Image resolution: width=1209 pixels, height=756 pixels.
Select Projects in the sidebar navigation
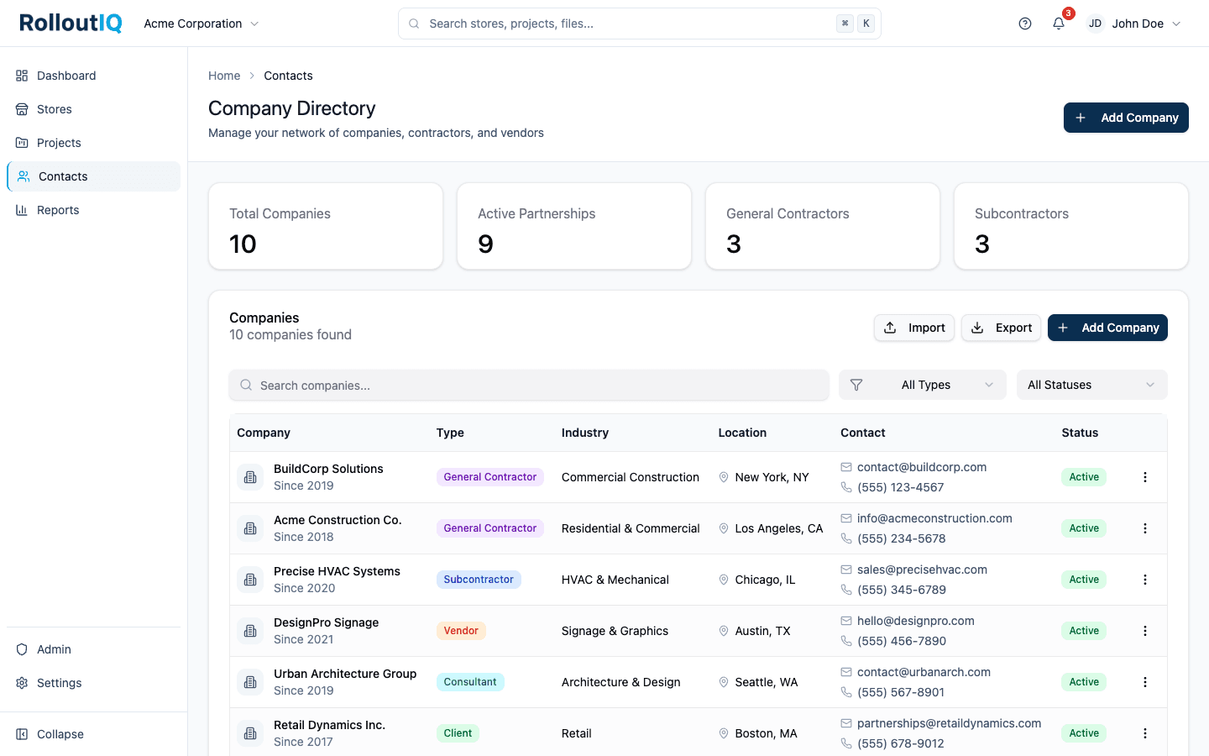(22, 143)
